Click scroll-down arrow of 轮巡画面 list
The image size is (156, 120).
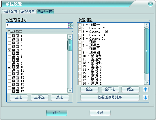point(70,91)
